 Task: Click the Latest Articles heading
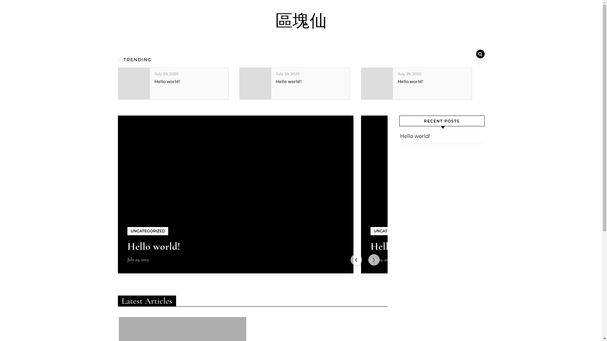coord(147,301)
